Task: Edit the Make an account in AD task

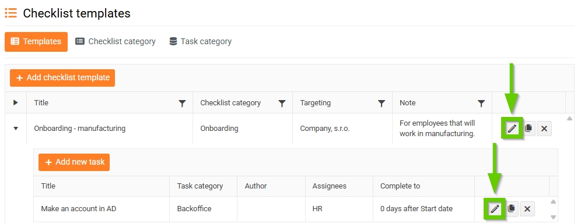Action: [495, 209]
